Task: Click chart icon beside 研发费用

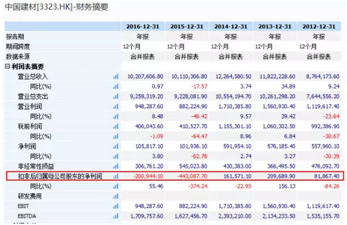Action: pos(115,196)
